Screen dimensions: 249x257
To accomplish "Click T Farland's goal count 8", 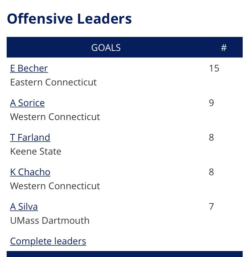I will tap(211, 137).
